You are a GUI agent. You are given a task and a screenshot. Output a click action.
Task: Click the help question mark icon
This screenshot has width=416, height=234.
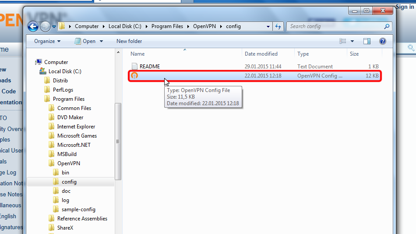click(382, 41)
